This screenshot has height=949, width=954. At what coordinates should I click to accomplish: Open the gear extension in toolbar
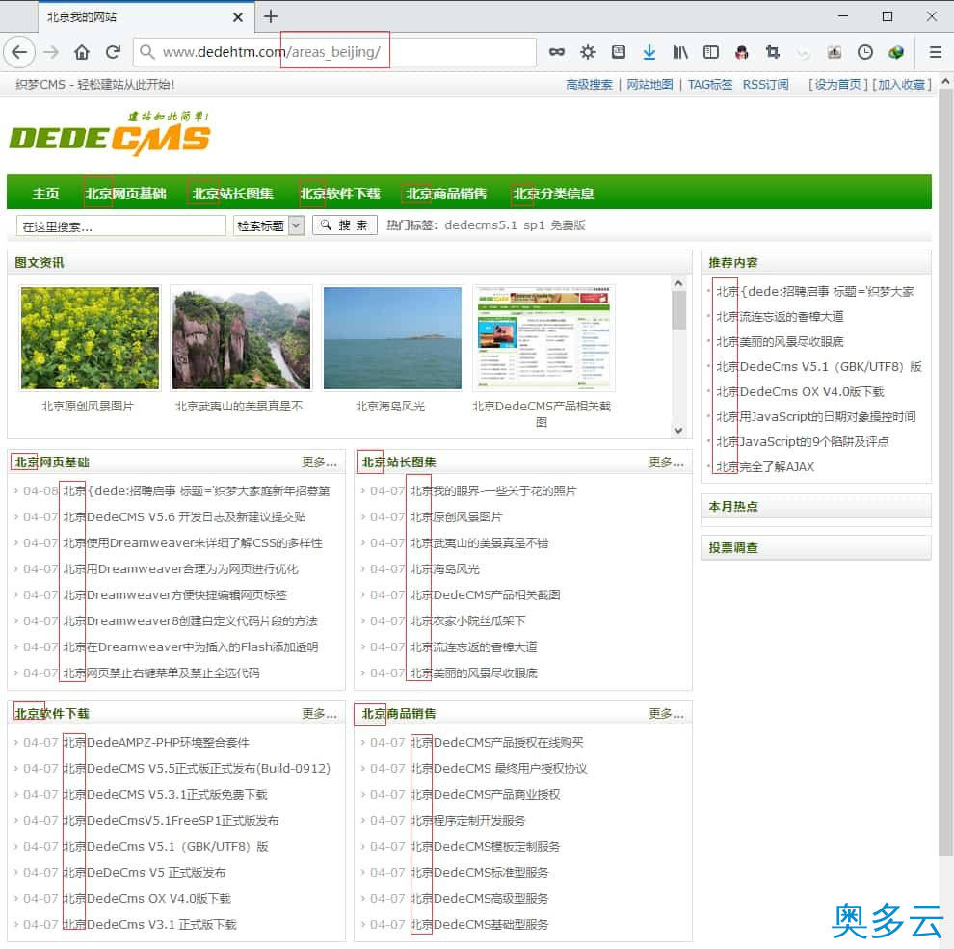pyautogui.click(x=588, y=52)
